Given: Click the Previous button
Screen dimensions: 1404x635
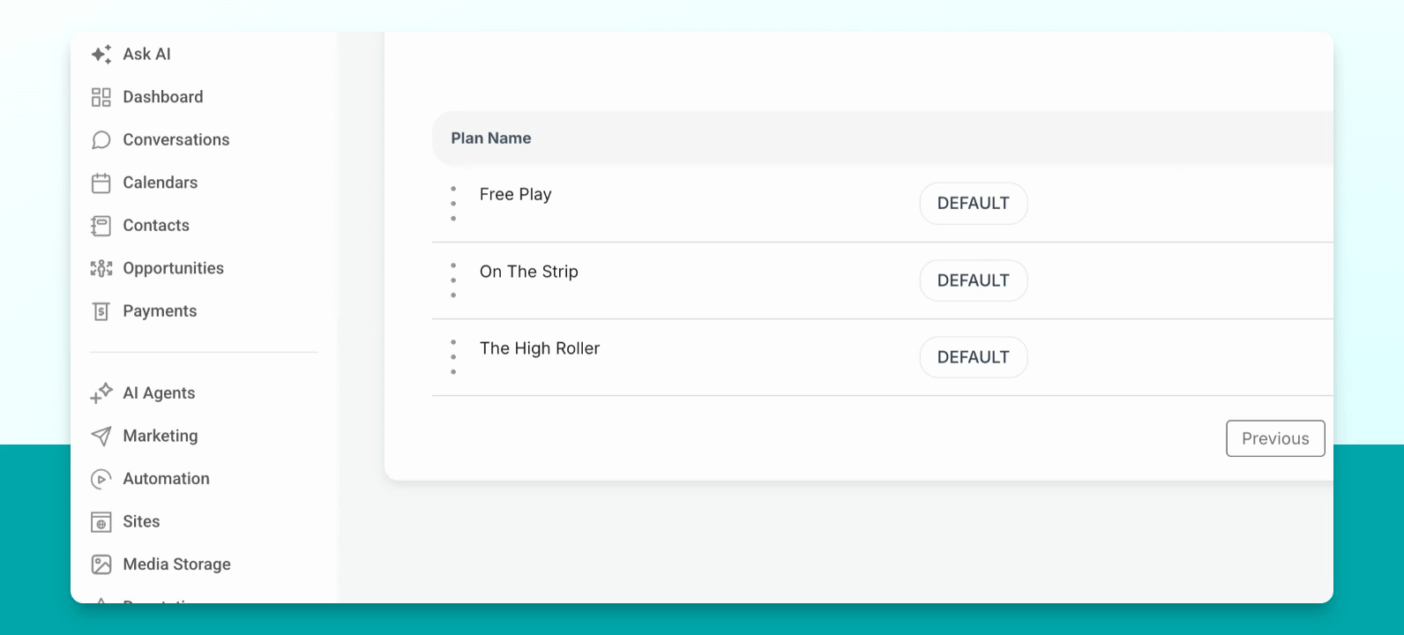Looking at the screenshot, I should coord(1275,438).
